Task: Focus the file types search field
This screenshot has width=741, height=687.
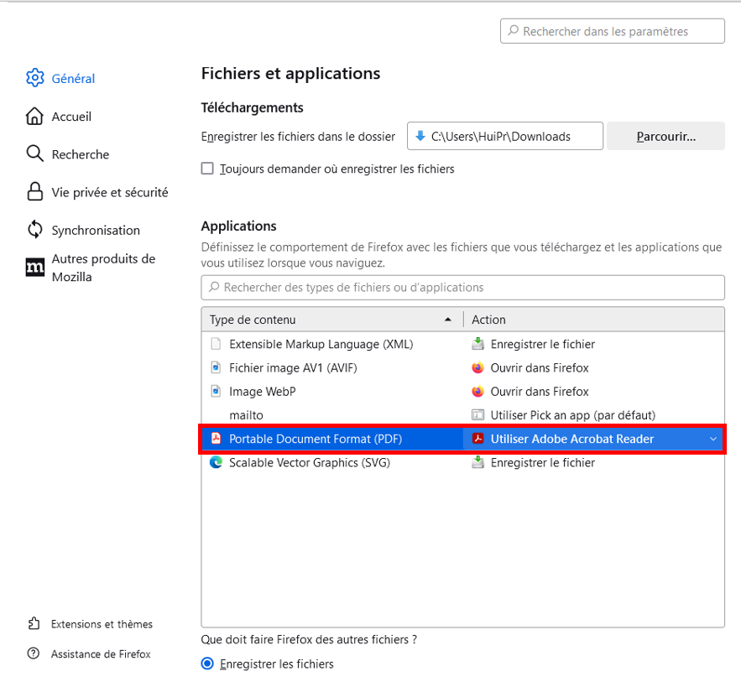Action: pos(462,287)
